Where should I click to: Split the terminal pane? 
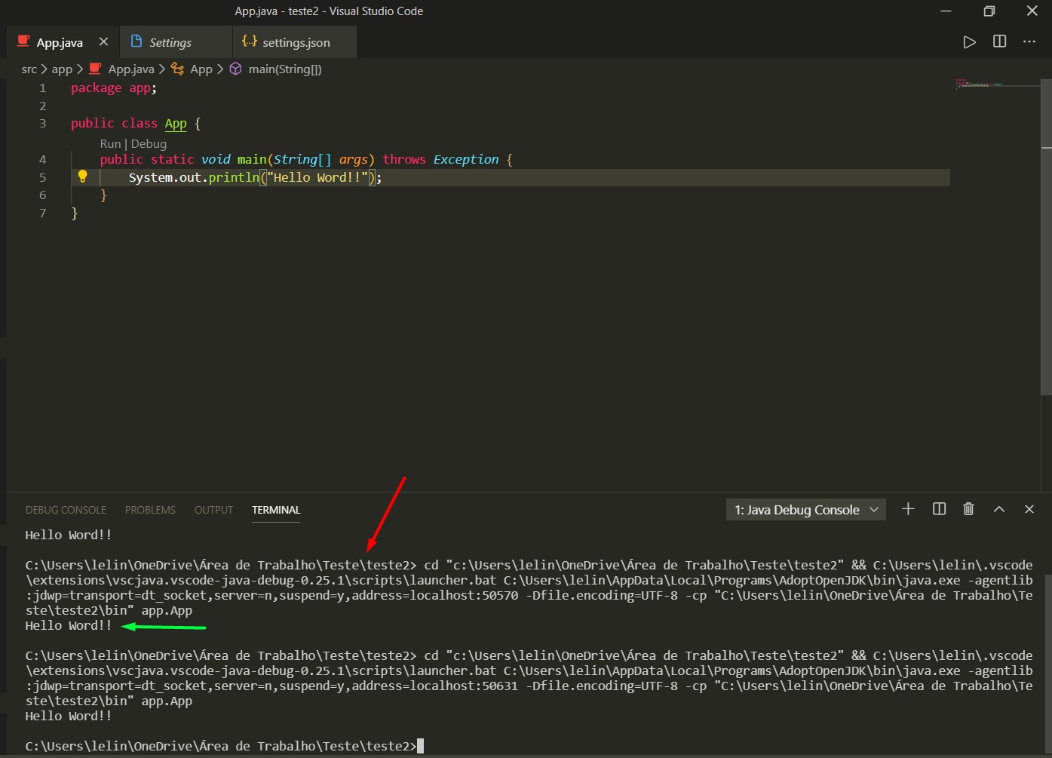click(x=939, y=509)
